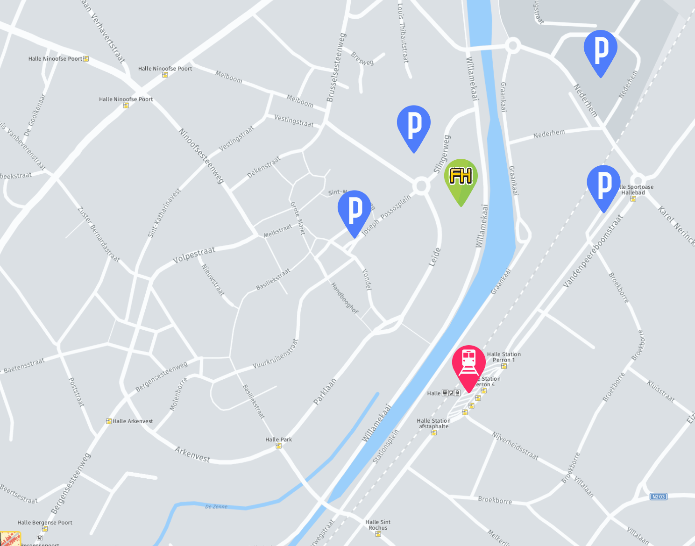Click the Ninoofsesteenweg road label

coord(202,156)
